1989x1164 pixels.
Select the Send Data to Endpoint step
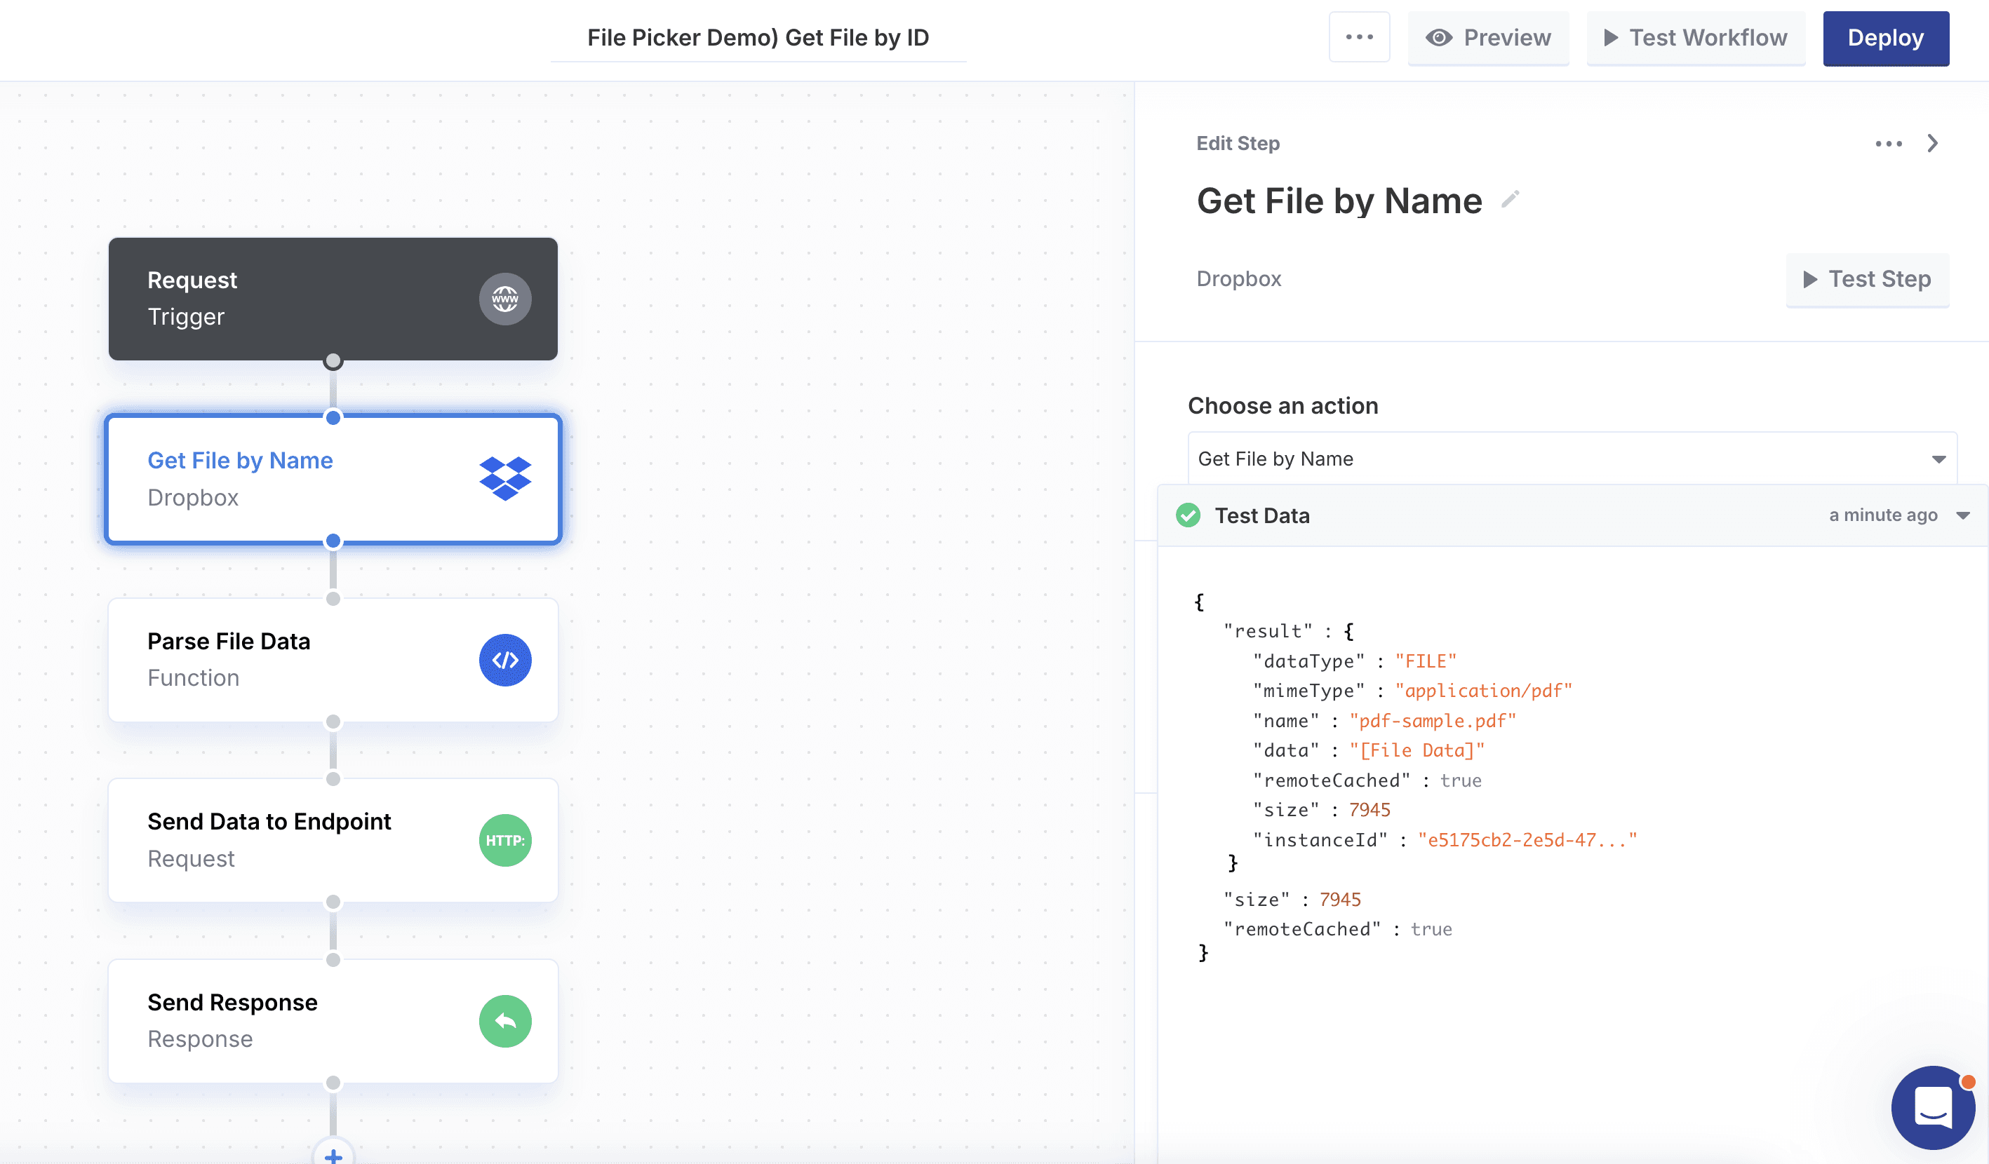pyautogui.click(x=300, y=840)
